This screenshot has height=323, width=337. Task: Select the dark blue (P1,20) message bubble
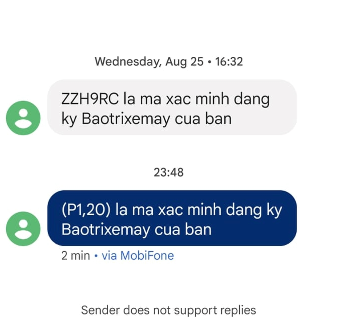172,218
